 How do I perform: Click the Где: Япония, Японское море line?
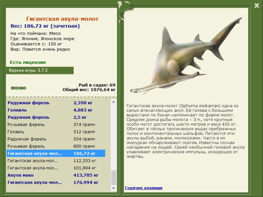point(42,39)
